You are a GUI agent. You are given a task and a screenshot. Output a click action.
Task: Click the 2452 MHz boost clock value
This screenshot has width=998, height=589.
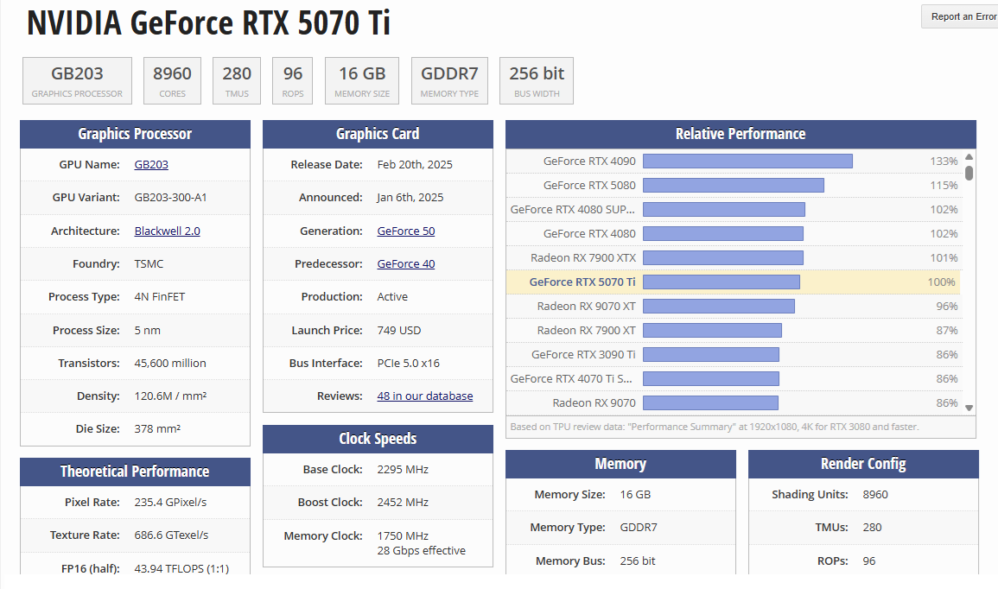click(403, 503)
